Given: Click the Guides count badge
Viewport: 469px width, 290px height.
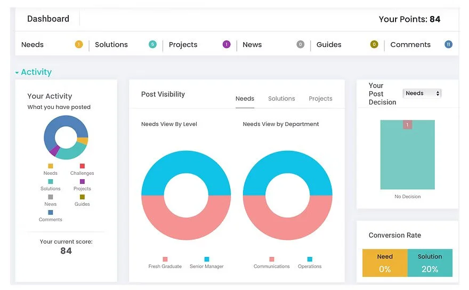Looking at the screenshot, I should pyautogui.click(x=374, y=45).
